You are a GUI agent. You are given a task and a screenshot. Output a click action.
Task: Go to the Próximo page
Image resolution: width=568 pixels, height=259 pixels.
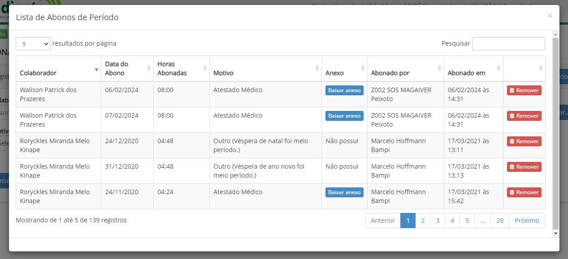coord(527,221)
